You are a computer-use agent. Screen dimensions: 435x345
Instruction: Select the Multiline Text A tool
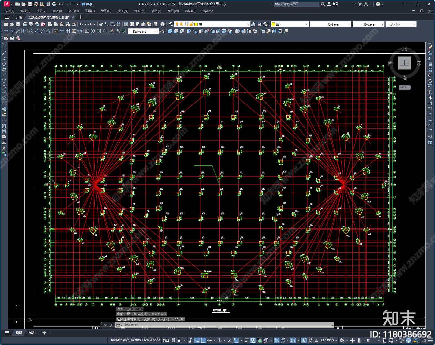(x=4, y=148)
